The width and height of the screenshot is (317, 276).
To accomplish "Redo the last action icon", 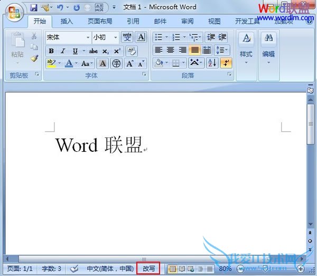I will pos(77,8).
